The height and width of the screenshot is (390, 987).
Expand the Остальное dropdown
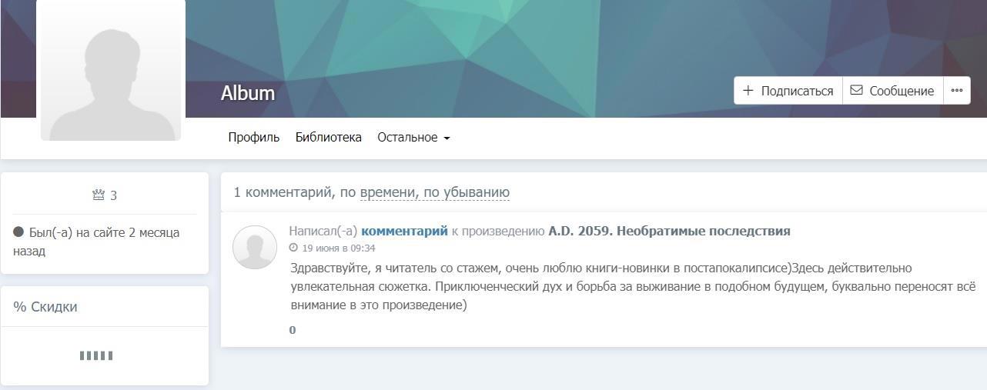point(413,138)
